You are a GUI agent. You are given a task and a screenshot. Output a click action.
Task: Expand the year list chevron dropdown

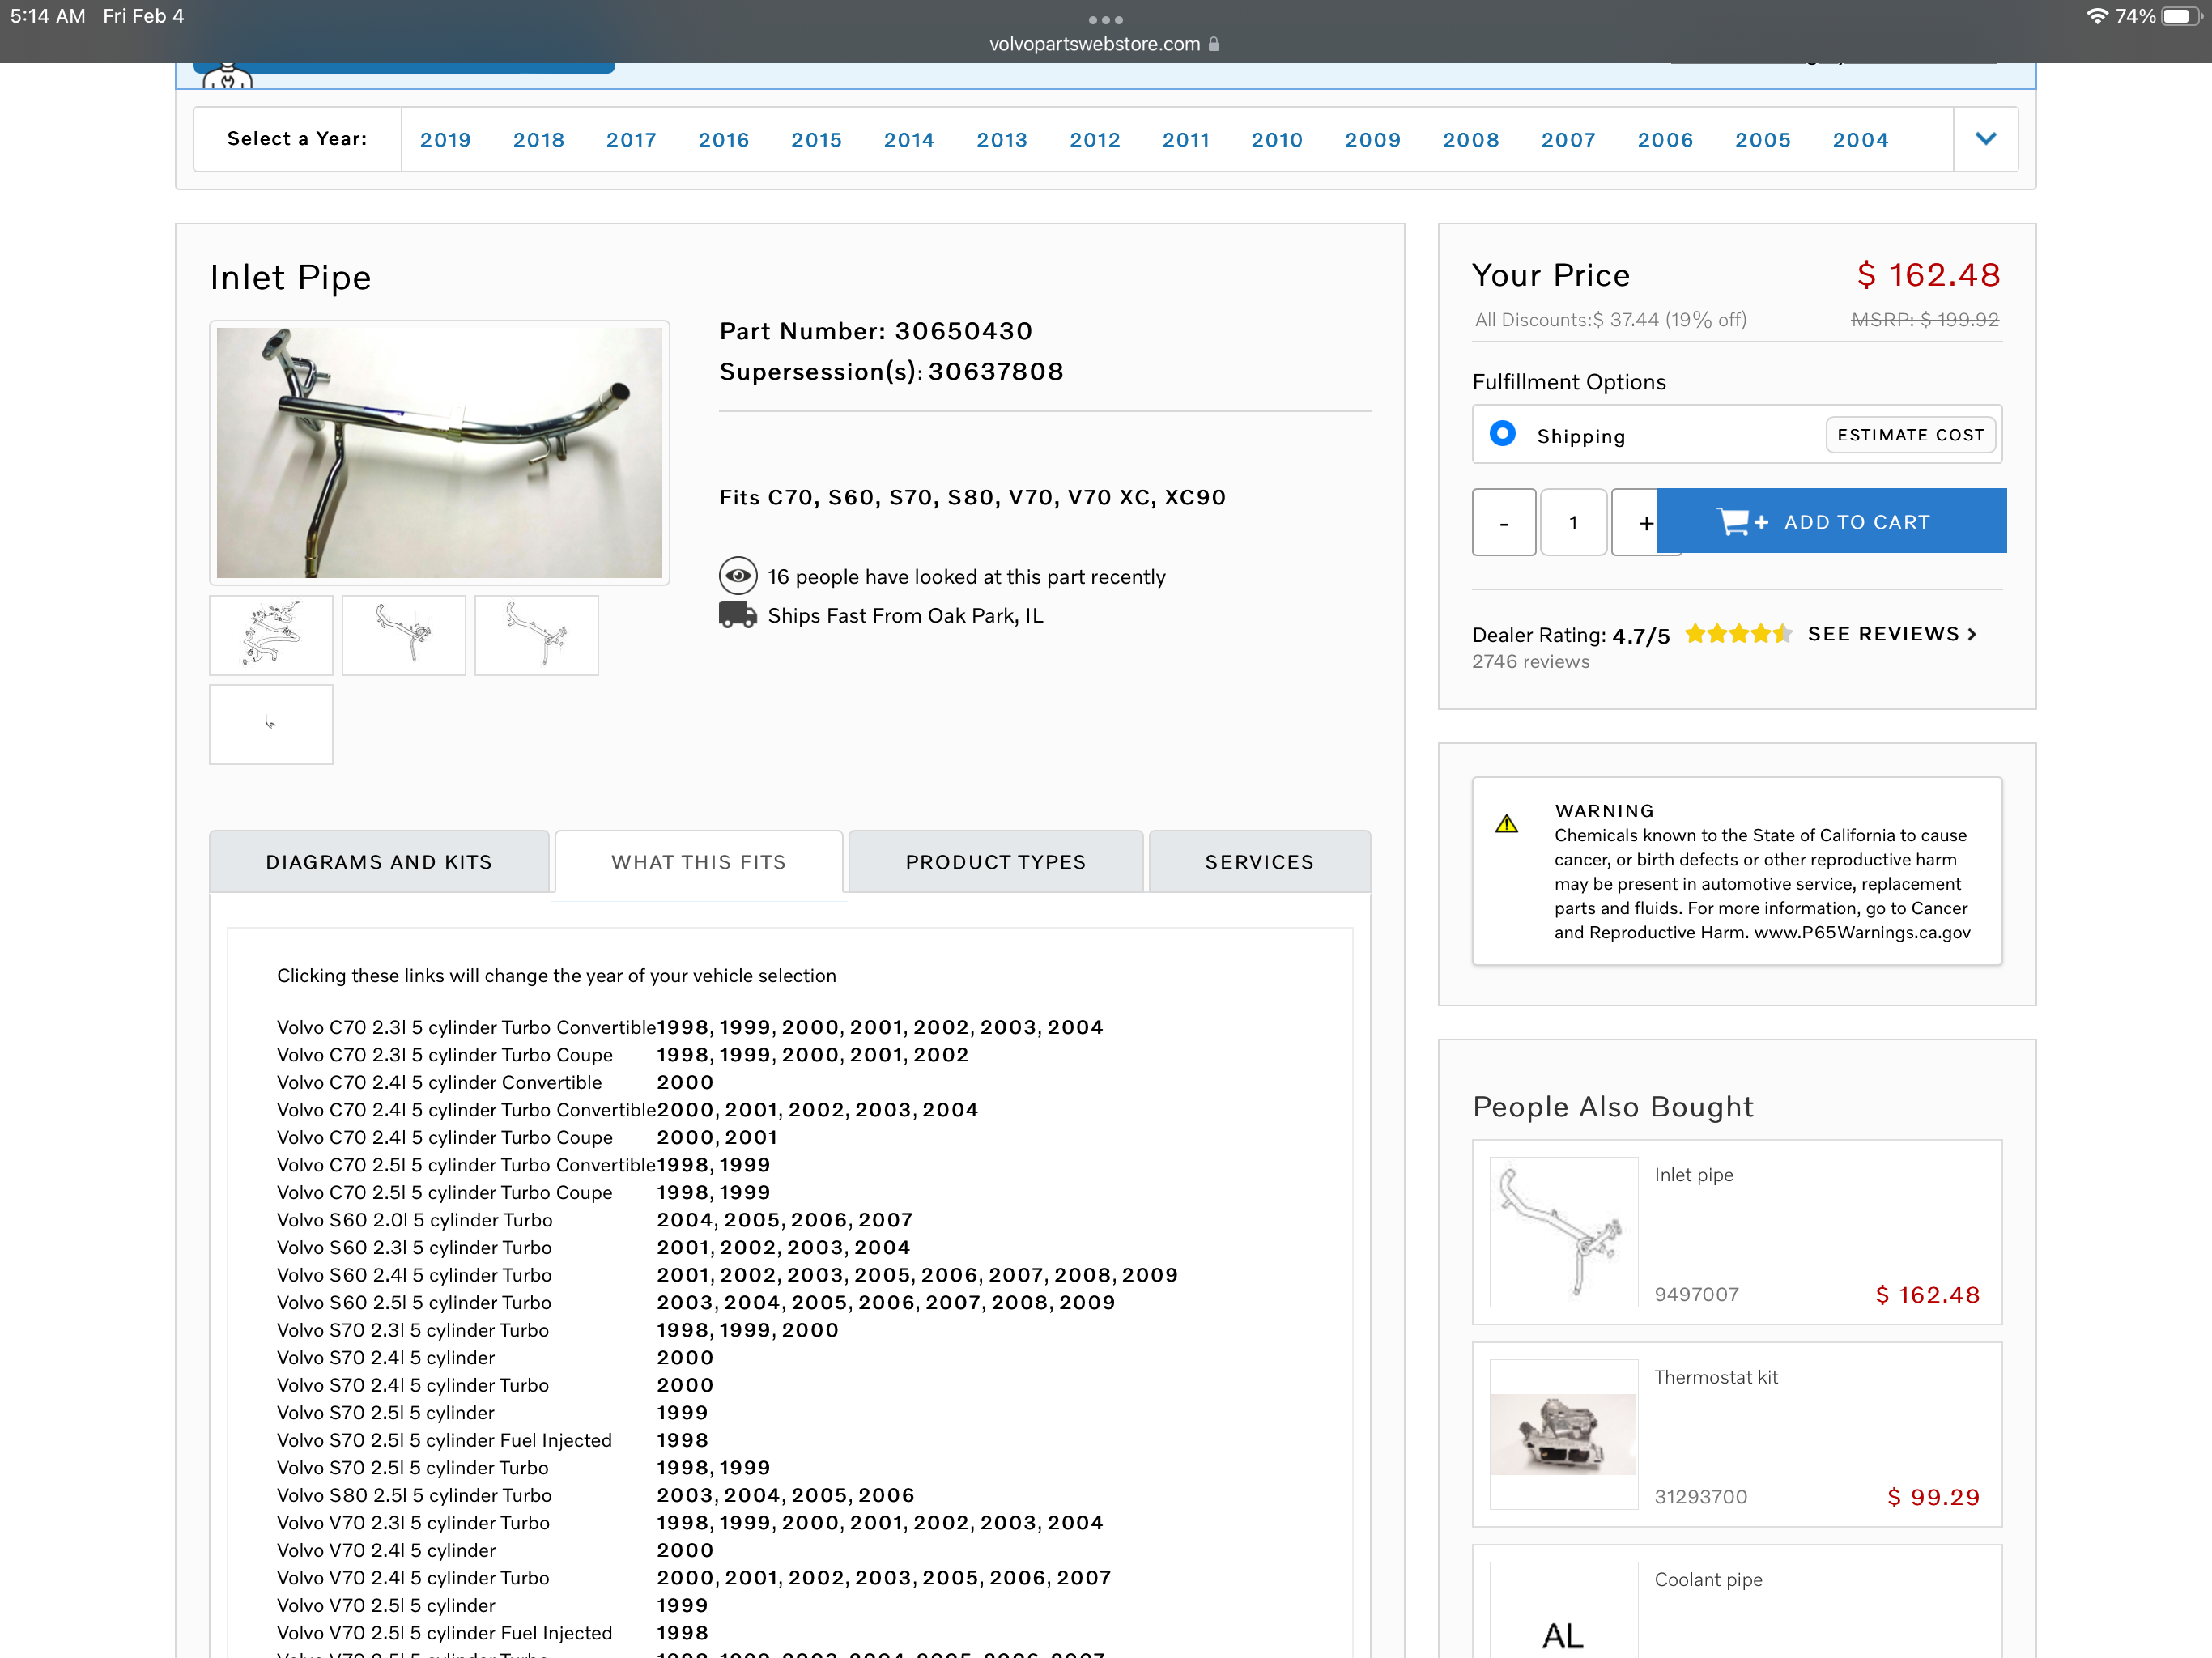tap(1985, 139)
